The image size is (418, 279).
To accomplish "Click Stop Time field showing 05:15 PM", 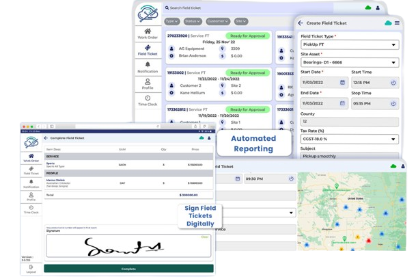I will click(x=375, y=103).
